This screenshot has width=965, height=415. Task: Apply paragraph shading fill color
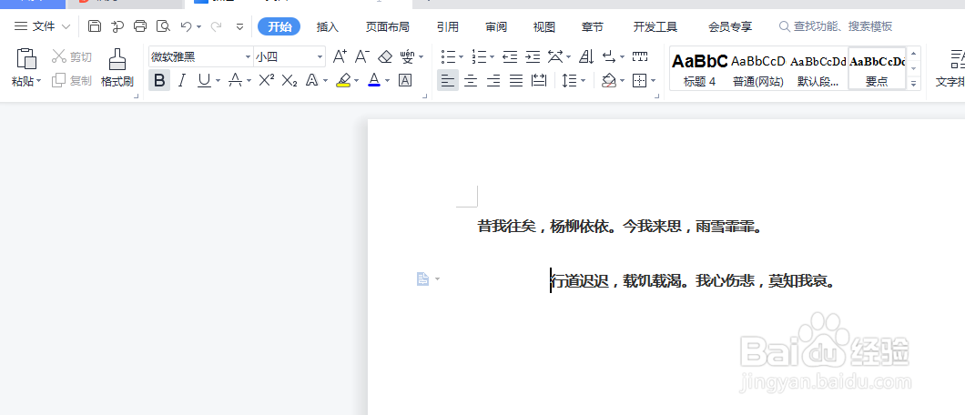click(x=609, y=80)
